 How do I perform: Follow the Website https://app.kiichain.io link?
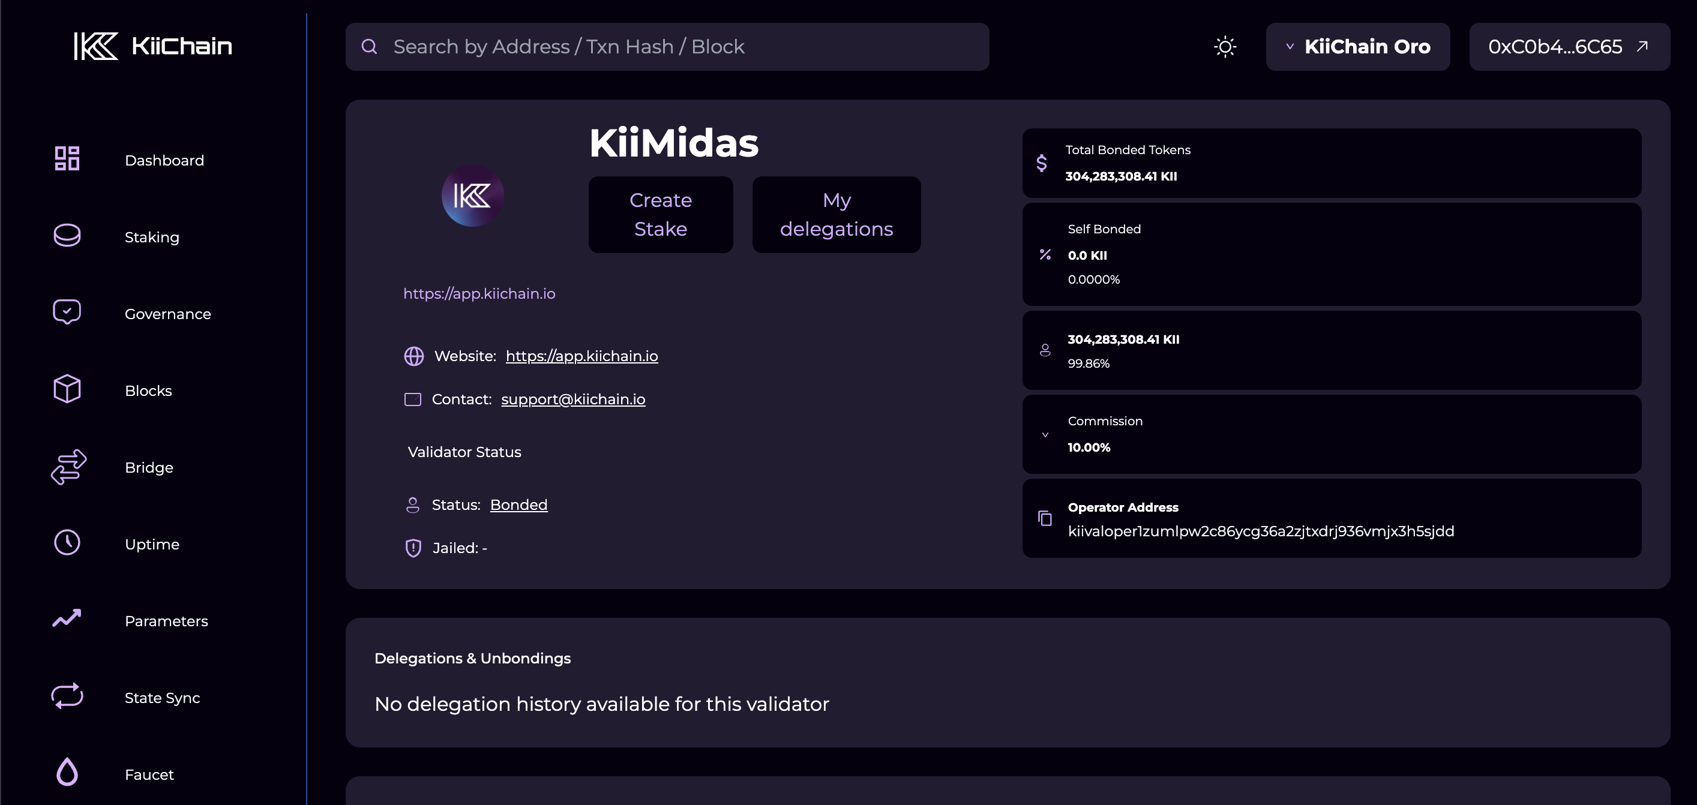click(581, 356)
